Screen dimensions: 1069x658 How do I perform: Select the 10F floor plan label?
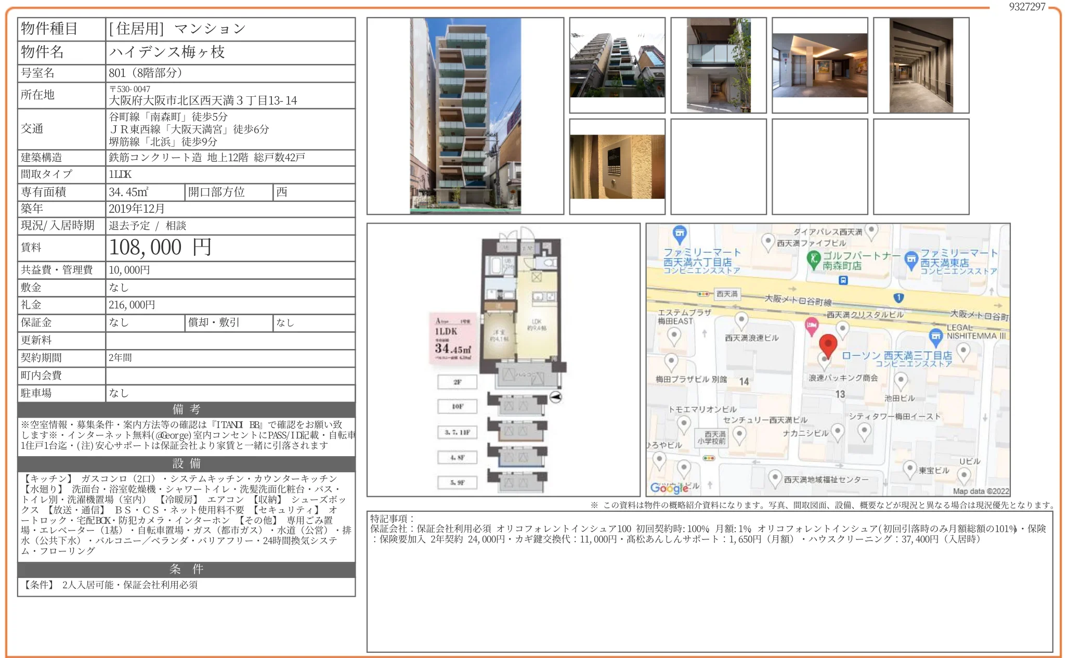click(x=457, y=406)
